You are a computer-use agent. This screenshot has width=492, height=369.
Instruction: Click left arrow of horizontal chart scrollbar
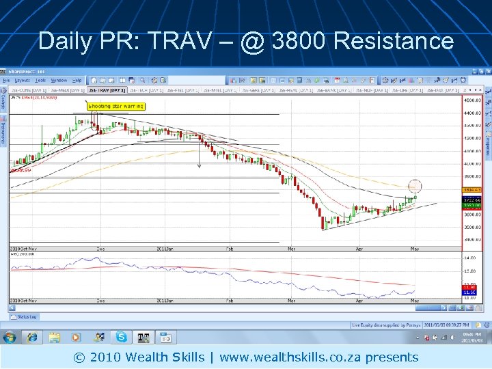point(12,307)
